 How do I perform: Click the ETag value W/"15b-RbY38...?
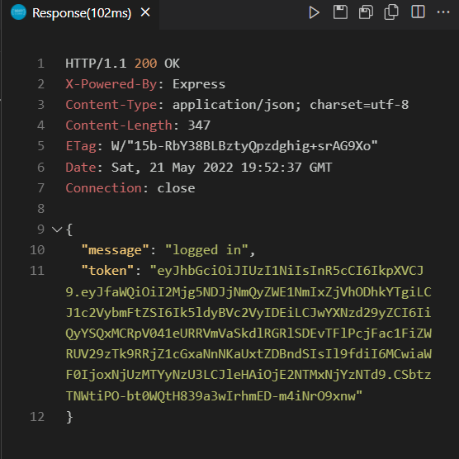tap(244, 146)
